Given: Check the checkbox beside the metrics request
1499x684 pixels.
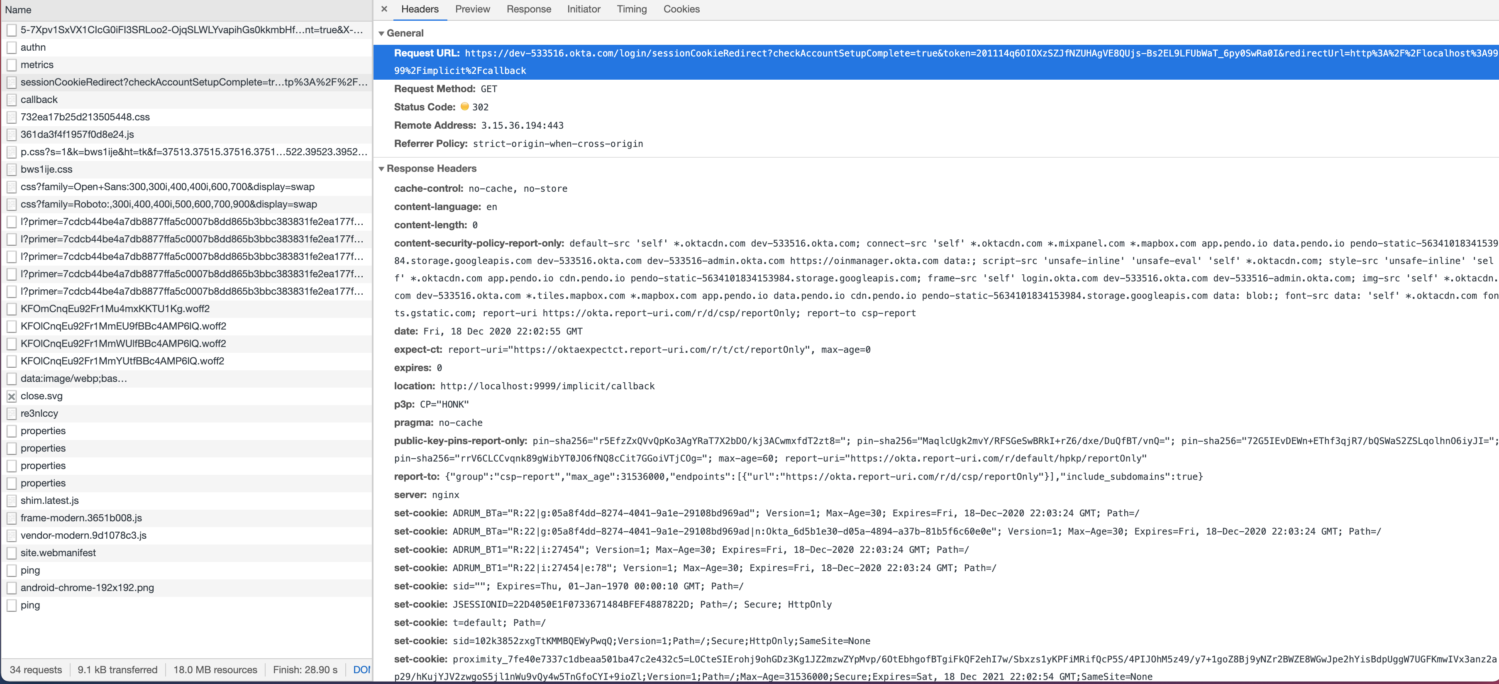Looking at the screenshot, I should pos(12,65).
